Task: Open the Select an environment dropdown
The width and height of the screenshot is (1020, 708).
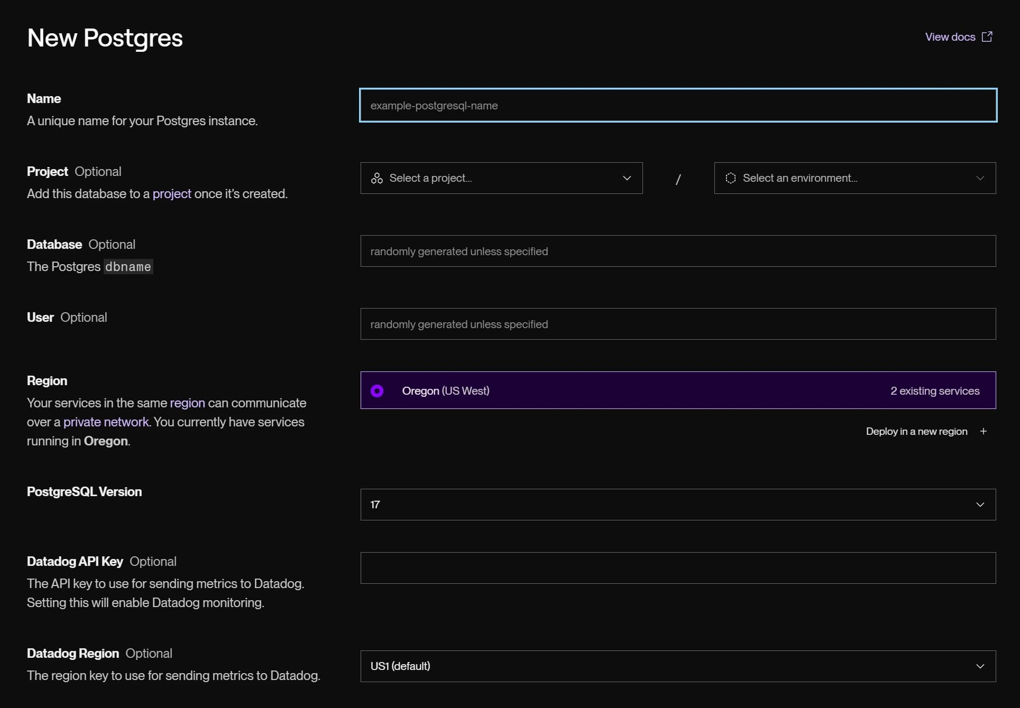Action: click(854, 178)
